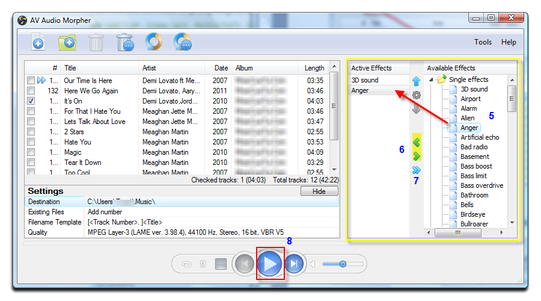Click the Remove Tracks options trash icon
This screenshot has width=541, height=301.
[125, 42]
